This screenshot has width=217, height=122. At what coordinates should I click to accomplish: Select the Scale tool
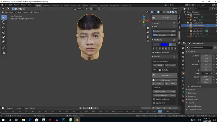tap(4, 37)
